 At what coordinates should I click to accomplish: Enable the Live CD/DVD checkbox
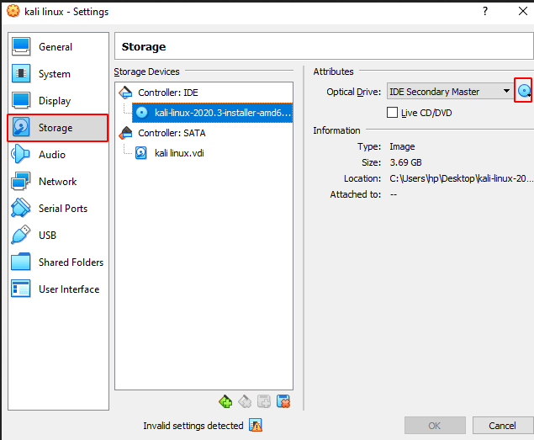point(392,113)
